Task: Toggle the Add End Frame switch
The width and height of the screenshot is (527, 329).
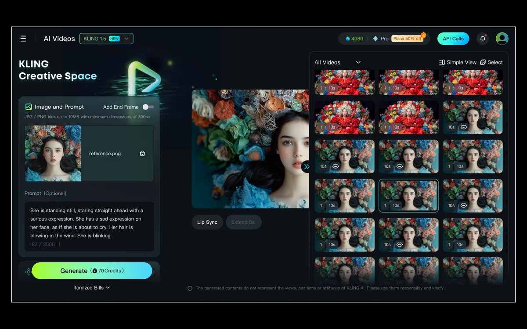Action: click(x=148, y=107)
